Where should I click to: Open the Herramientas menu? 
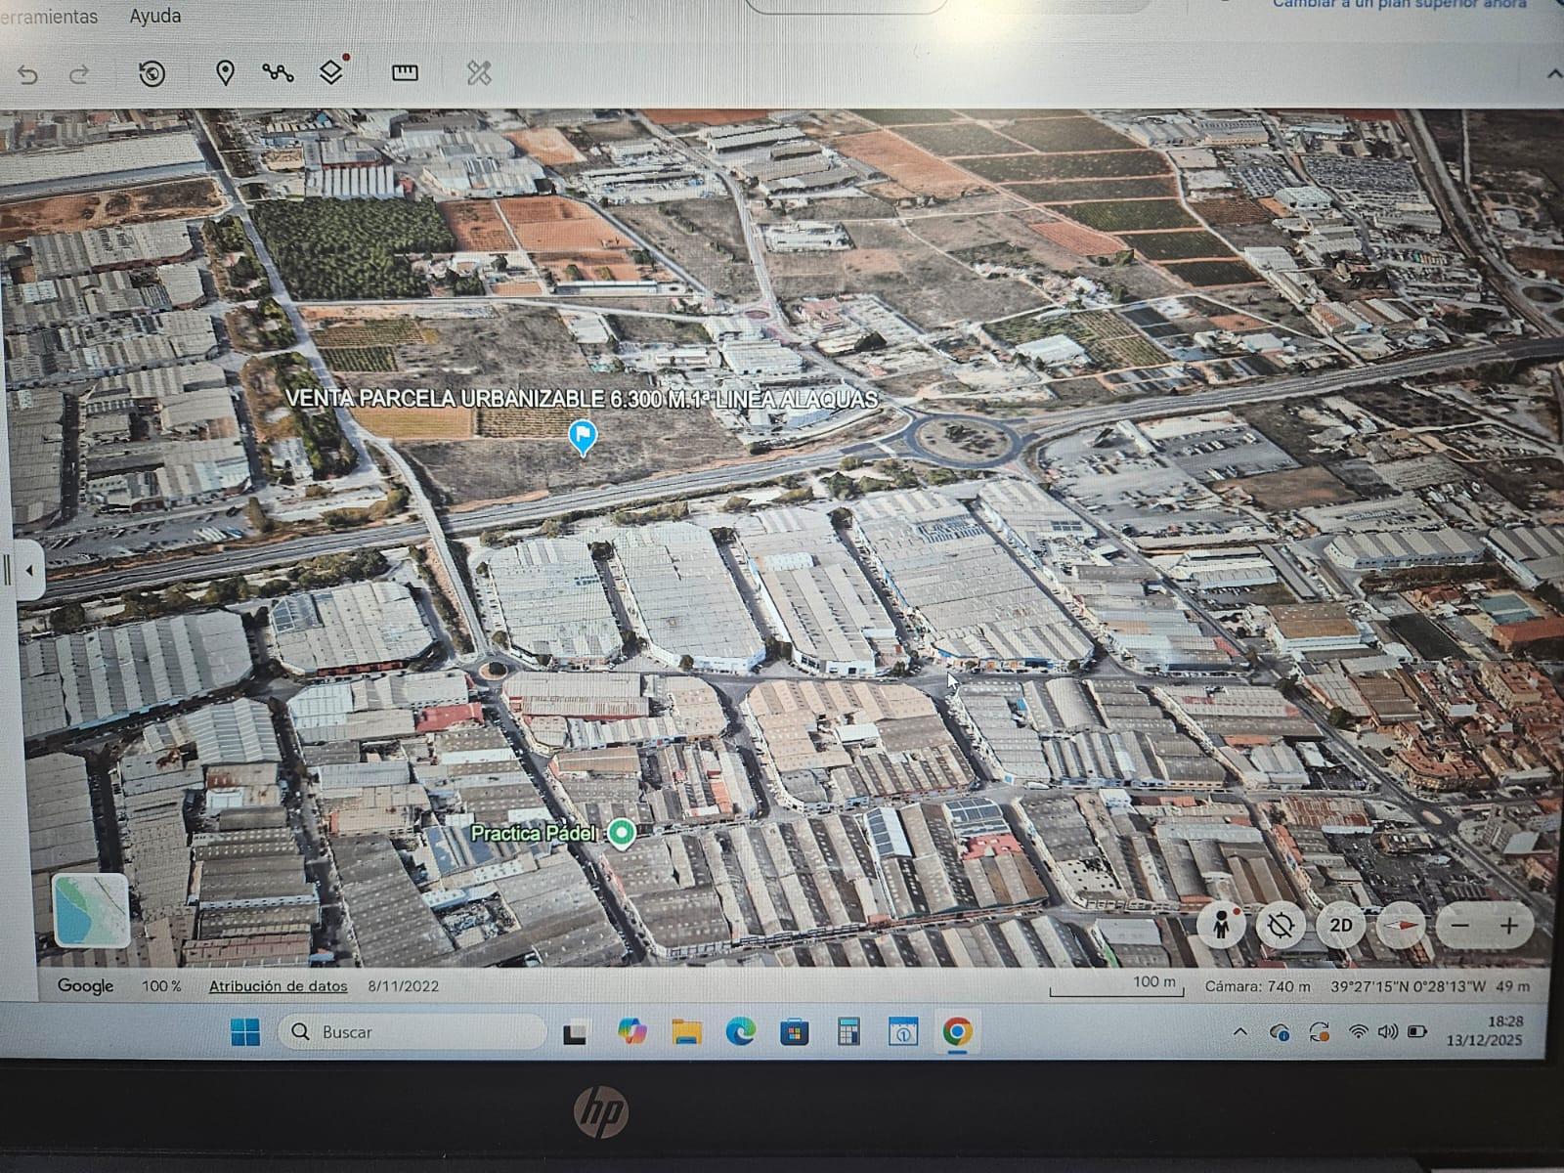click(x=49, y=17)
